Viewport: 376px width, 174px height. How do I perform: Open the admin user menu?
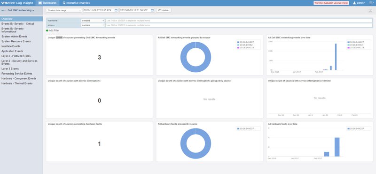coord(359,3)
